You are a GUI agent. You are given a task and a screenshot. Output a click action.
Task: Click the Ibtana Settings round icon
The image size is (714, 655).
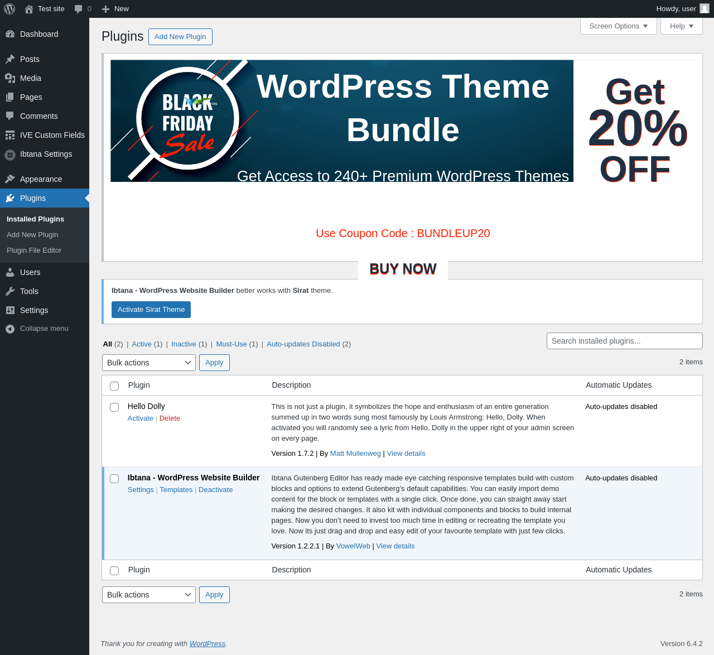pyautogui.click(x=10, y=155)
